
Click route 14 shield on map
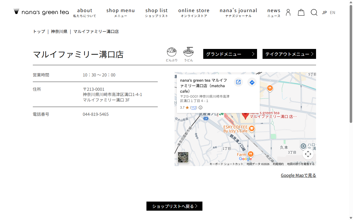click(205, 119)
